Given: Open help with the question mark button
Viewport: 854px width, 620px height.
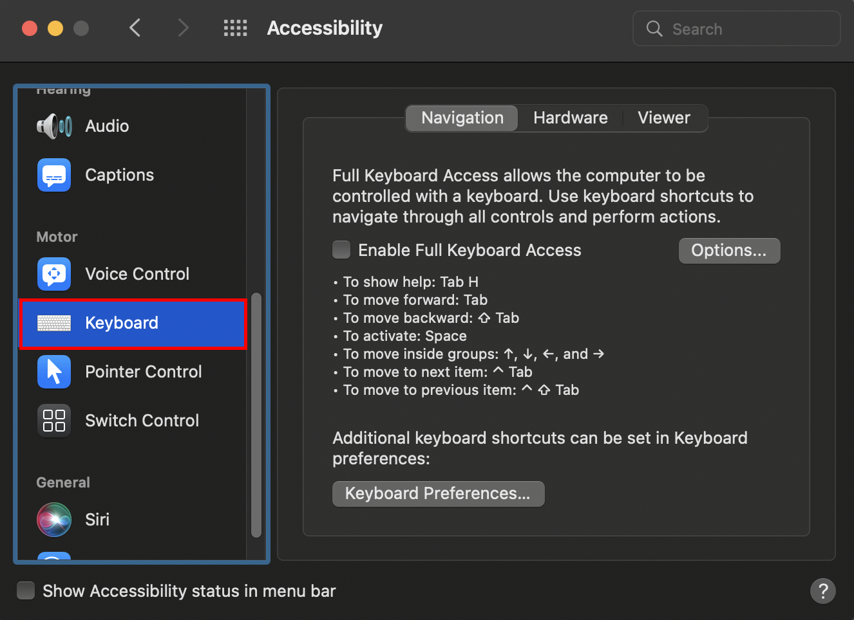Looking at the screenshot, I should point(822,591).
